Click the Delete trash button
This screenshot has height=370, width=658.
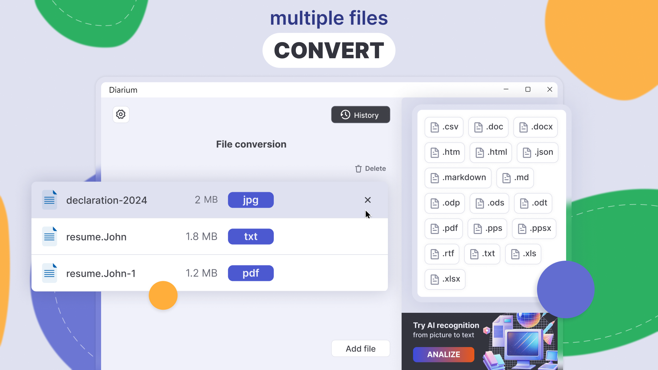point(370,169)
